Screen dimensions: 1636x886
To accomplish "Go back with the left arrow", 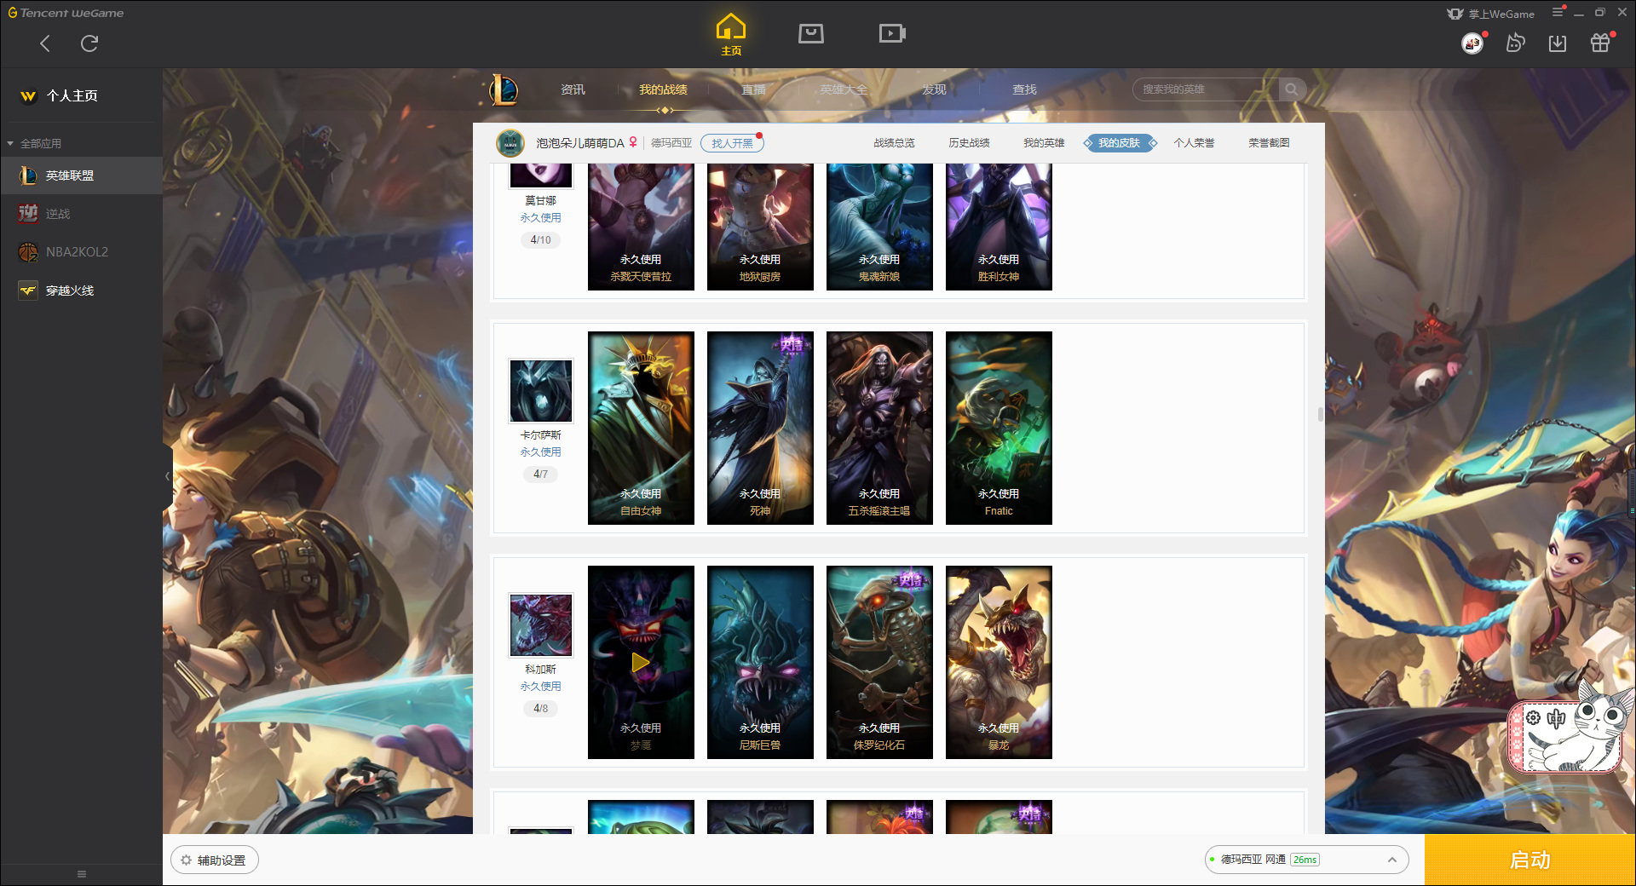I will tap(45, 43).
